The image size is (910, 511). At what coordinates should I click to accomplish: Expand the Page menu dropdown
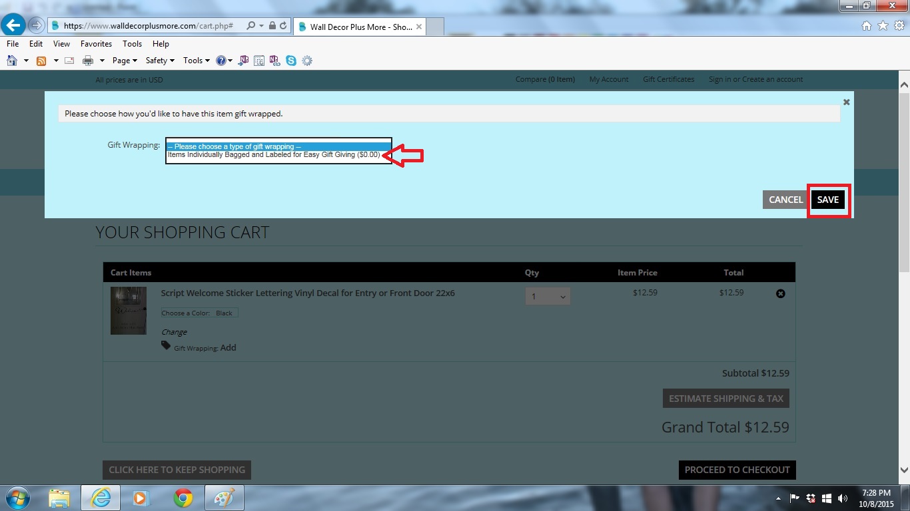point(125,61)
